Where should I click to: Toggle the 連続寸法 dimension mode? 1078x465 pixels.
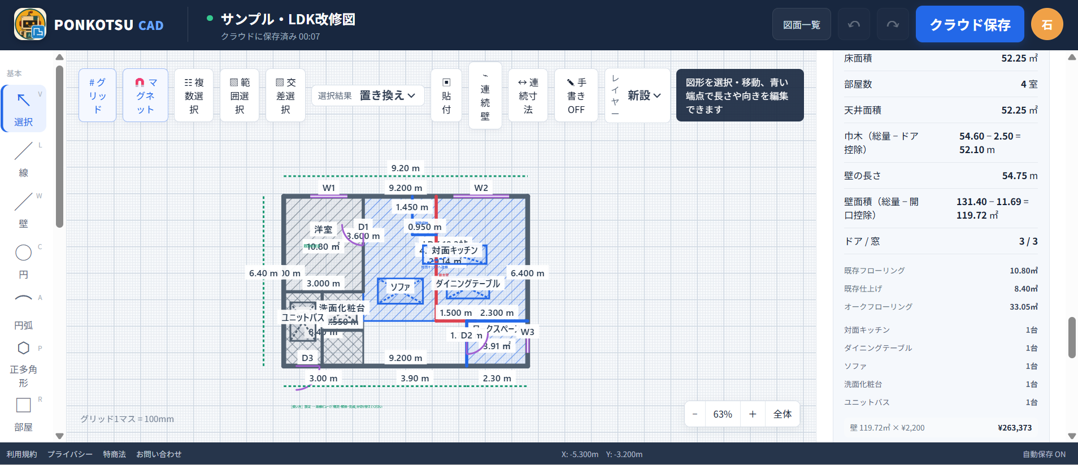[x=528, y=95]
